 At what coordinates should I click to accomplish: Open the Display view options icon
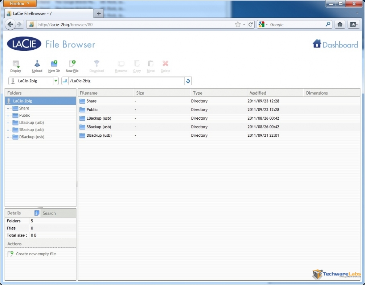pos(16,64)
